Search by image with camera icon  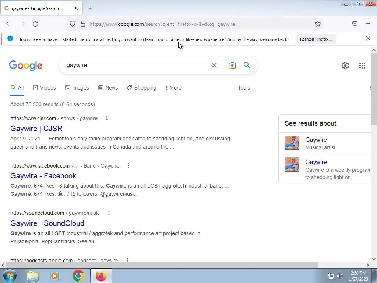tap(232, 65)
